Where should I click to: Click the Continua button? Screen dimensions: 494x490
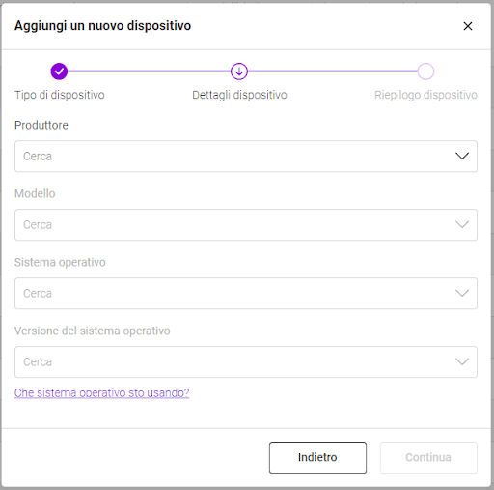[428, 457]
